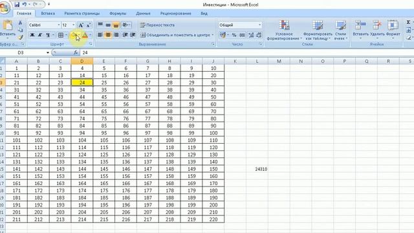The width and height of the screenshot is (414, 233).
Task: Increase font size with large A
Action: pos(81,25)
